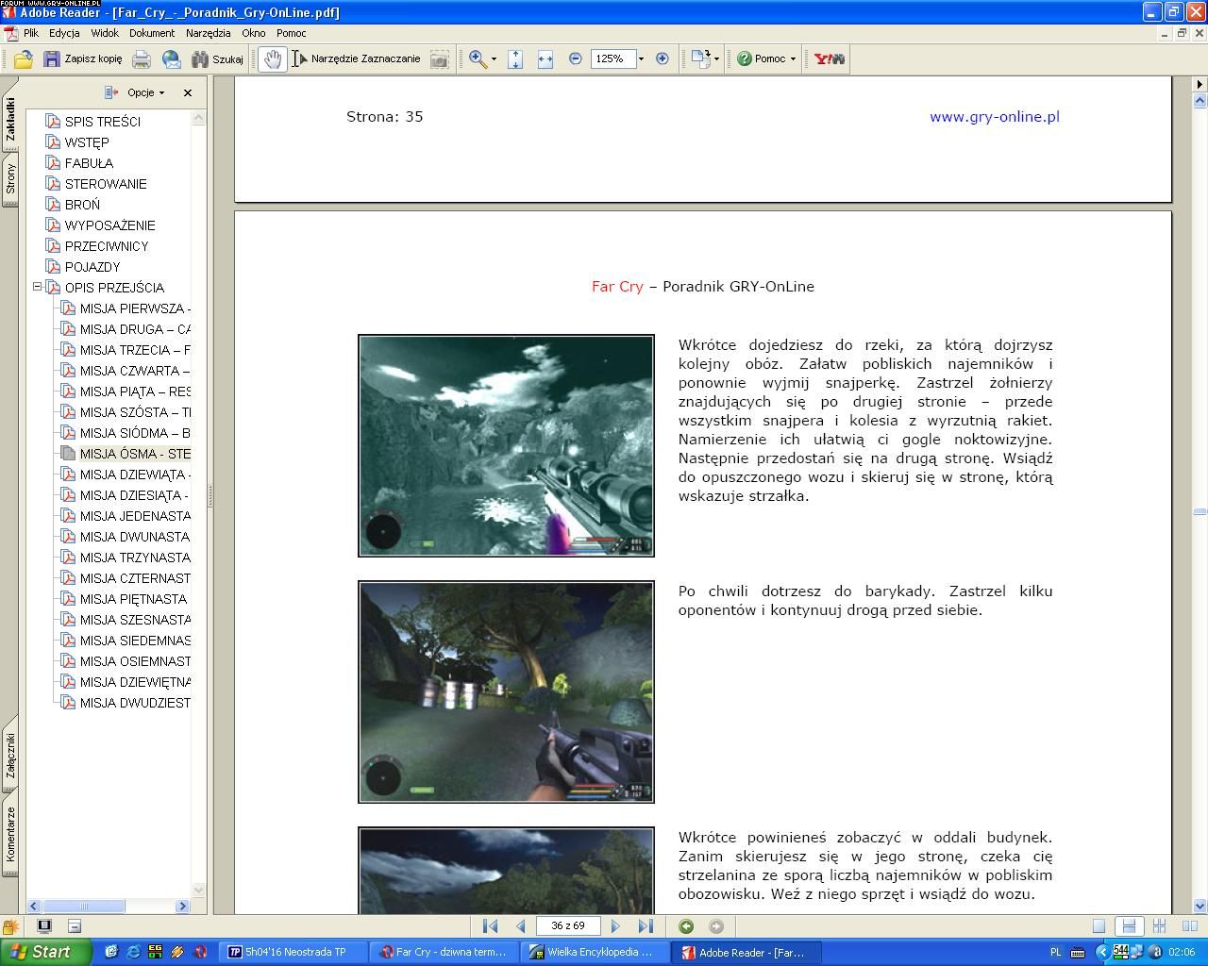The image size is (1208, 966).
Task: Click the zoom in plus button
Action: 663,58
